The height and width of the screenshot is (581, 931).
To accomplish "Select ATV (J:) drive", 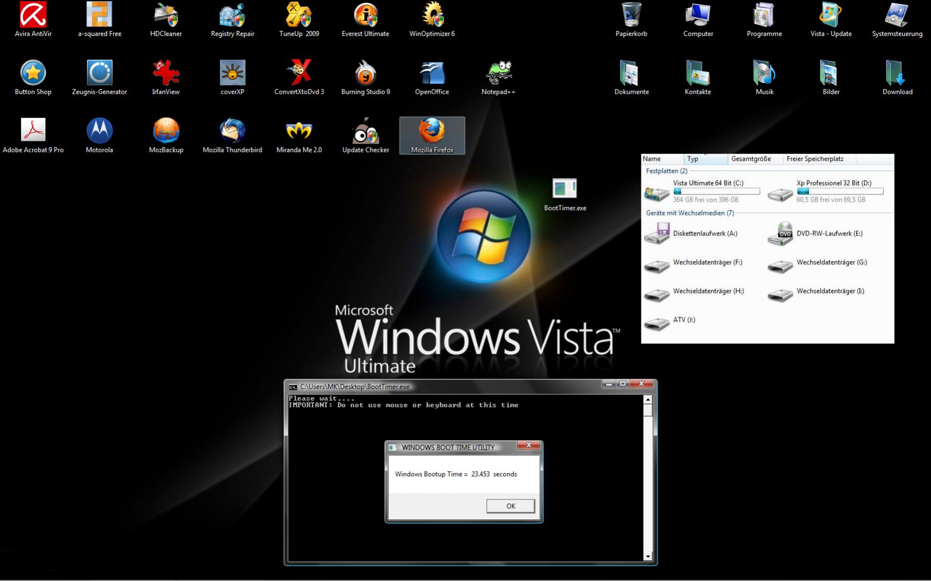I will (x=670, y=323).
